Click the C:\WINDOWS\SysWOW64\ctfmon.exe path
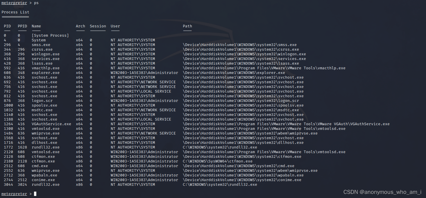Image resolution: width=426 pixels, height=198 pixels. click(218, 161)
